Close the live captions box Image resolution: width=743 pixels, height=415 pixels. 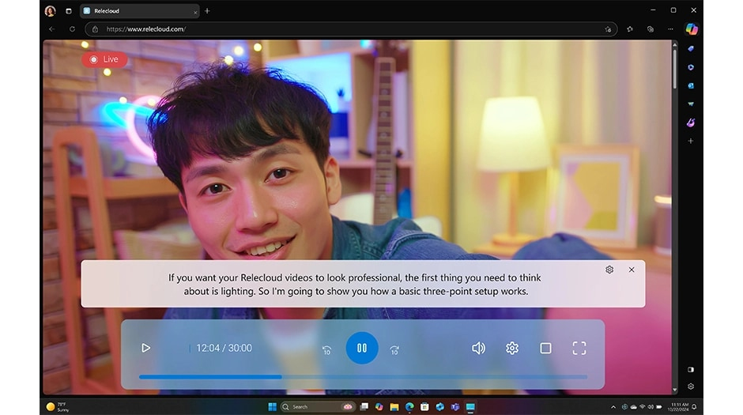[x=632, y=270]
